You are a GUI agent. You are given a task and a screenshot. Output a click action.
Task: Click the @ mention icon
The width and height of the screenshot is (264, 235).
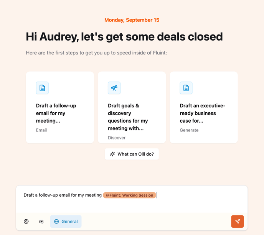[x=26, y=221]
